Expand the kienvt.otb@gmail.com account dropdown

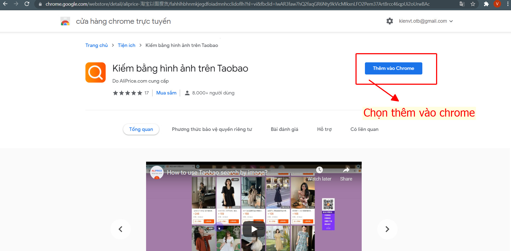[426, 21]
